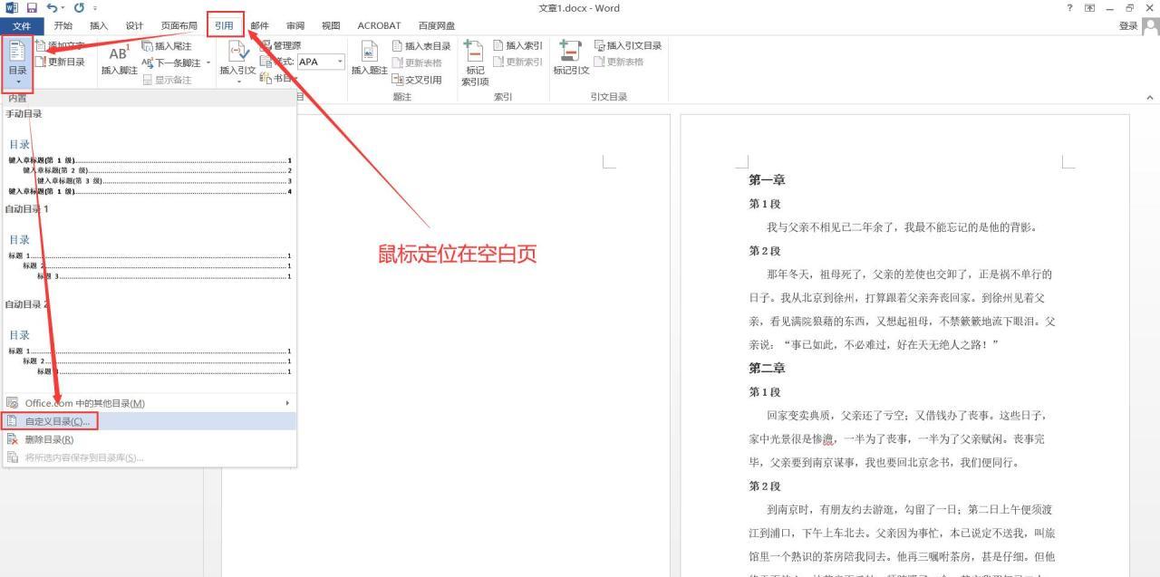Open the 下一条脚注 dropdown arrow
Image resolution: width=1160 pixels, height=577 pixels.
click(208, 63)
